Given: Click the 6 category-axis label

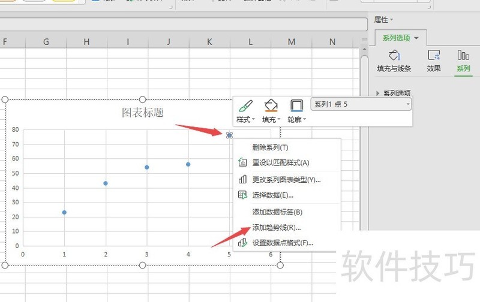Looking at the screenshot, I should (271, 254).
